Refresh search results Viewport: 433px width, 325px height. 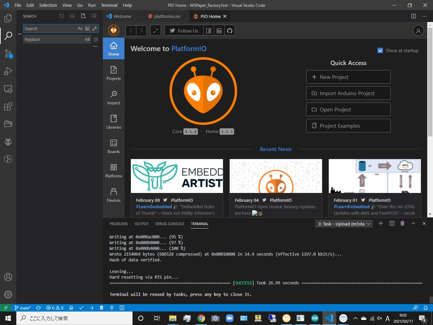61,16
